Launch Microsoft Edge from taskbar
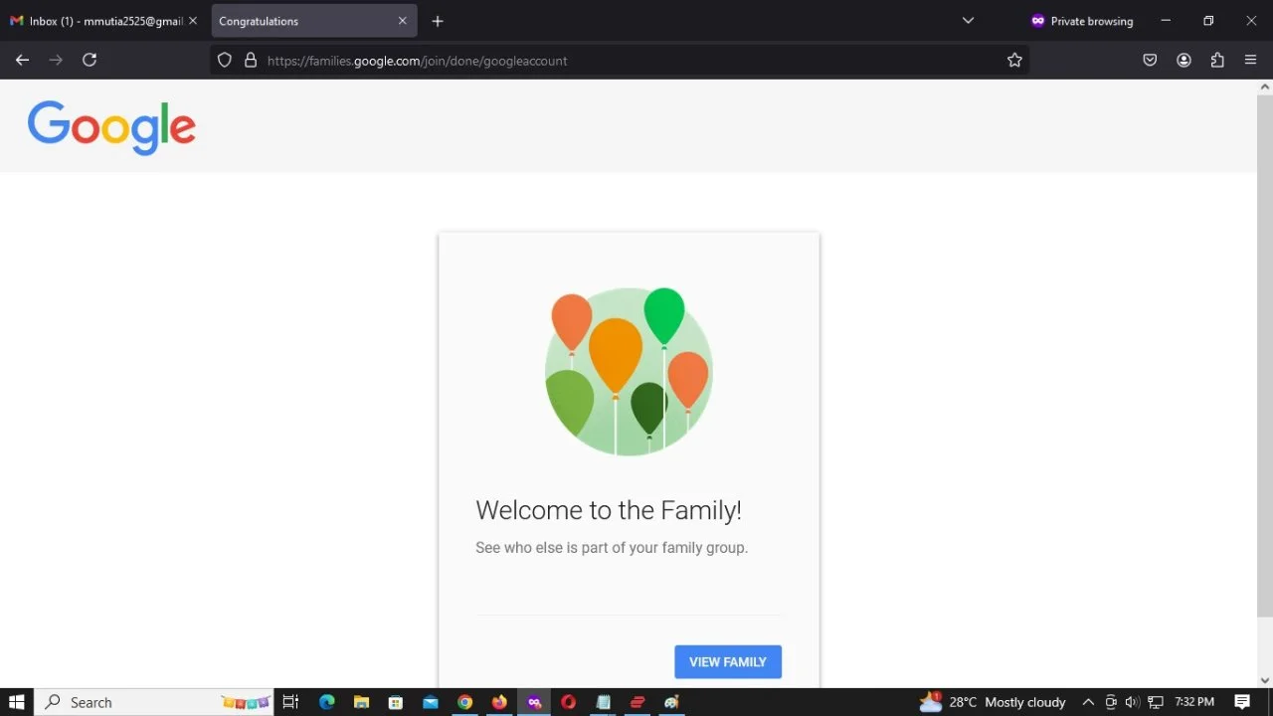The width and height of the screenshot is (1273, 716). (326, 702)
